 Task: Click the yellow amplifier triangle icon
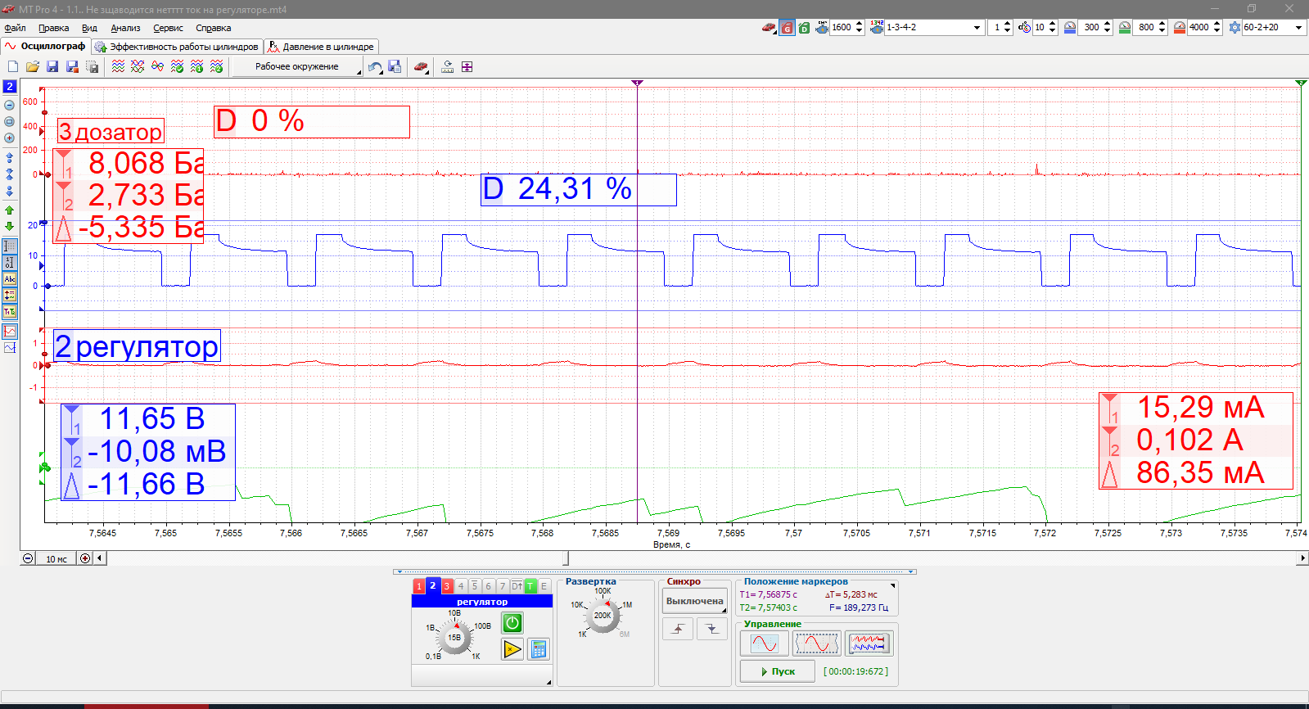point(512,649)
